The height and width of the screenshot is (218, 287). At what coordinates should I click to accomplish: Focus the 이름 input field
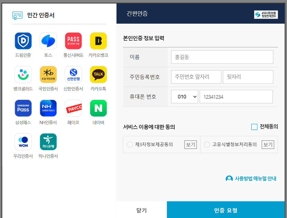(222, 57)
